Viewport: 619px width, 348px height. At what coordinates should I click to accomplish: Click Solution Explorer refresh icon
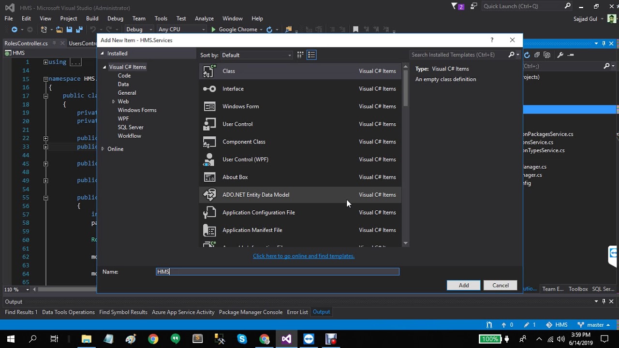527,55
